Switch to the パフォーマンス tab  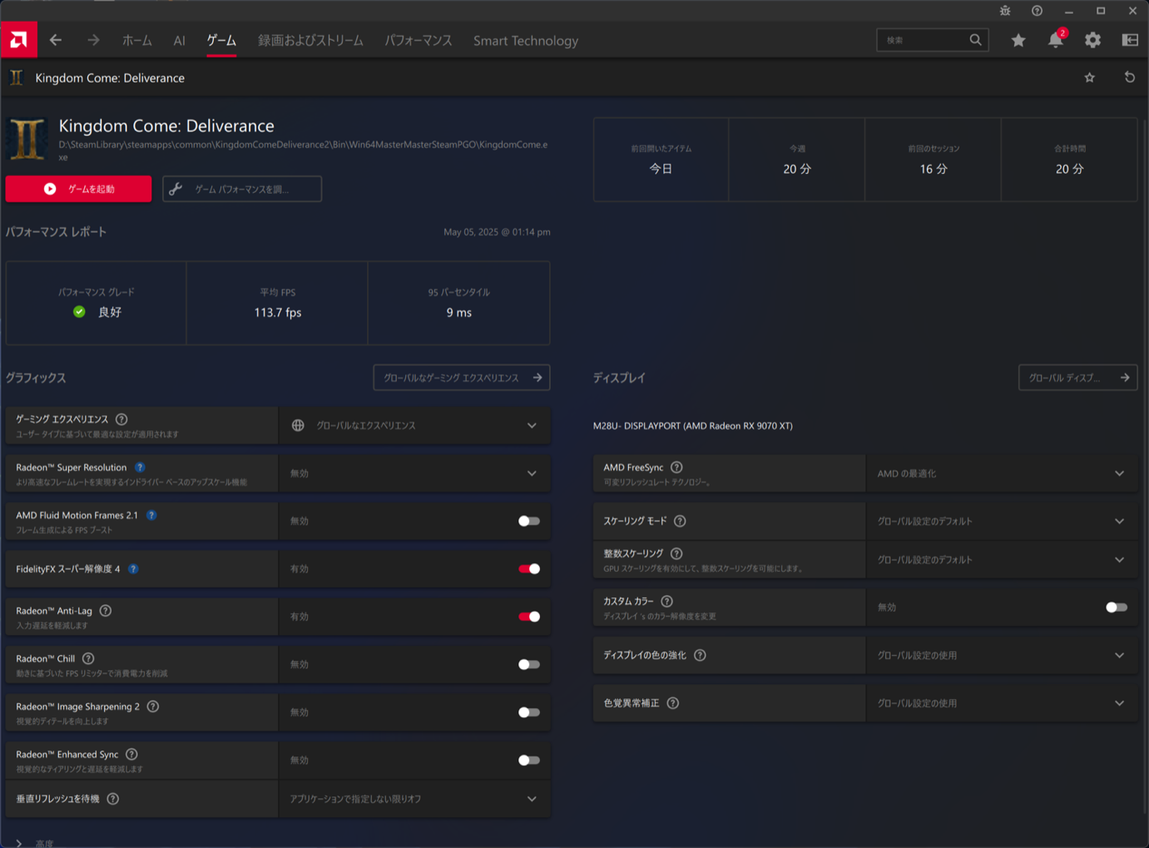click(418, 40)
